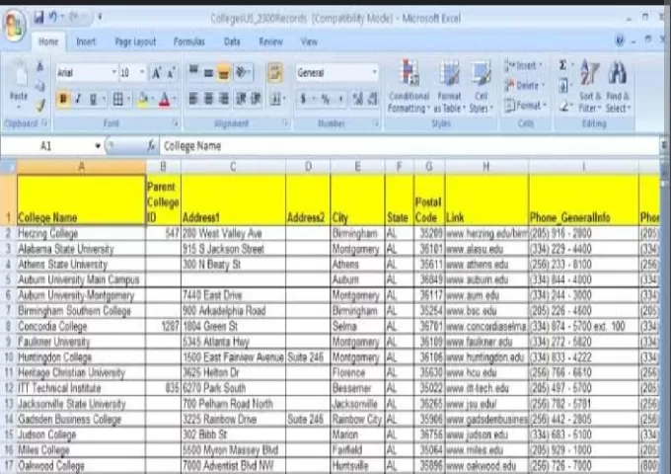Toggle Wrap Text for selected cell
Screen dimensions: 671x474
pyautogui.click(x=275, y=73)
